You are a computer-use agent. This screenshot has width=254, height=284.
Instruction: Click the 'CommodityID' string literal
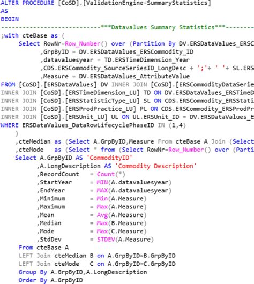109,158
